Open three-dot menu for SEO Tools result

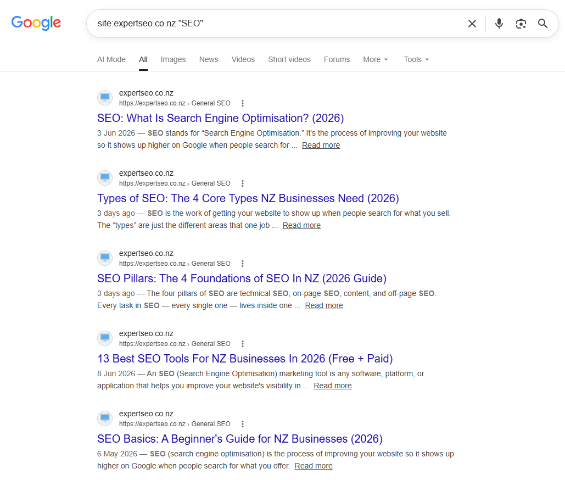tap(243, 344)
